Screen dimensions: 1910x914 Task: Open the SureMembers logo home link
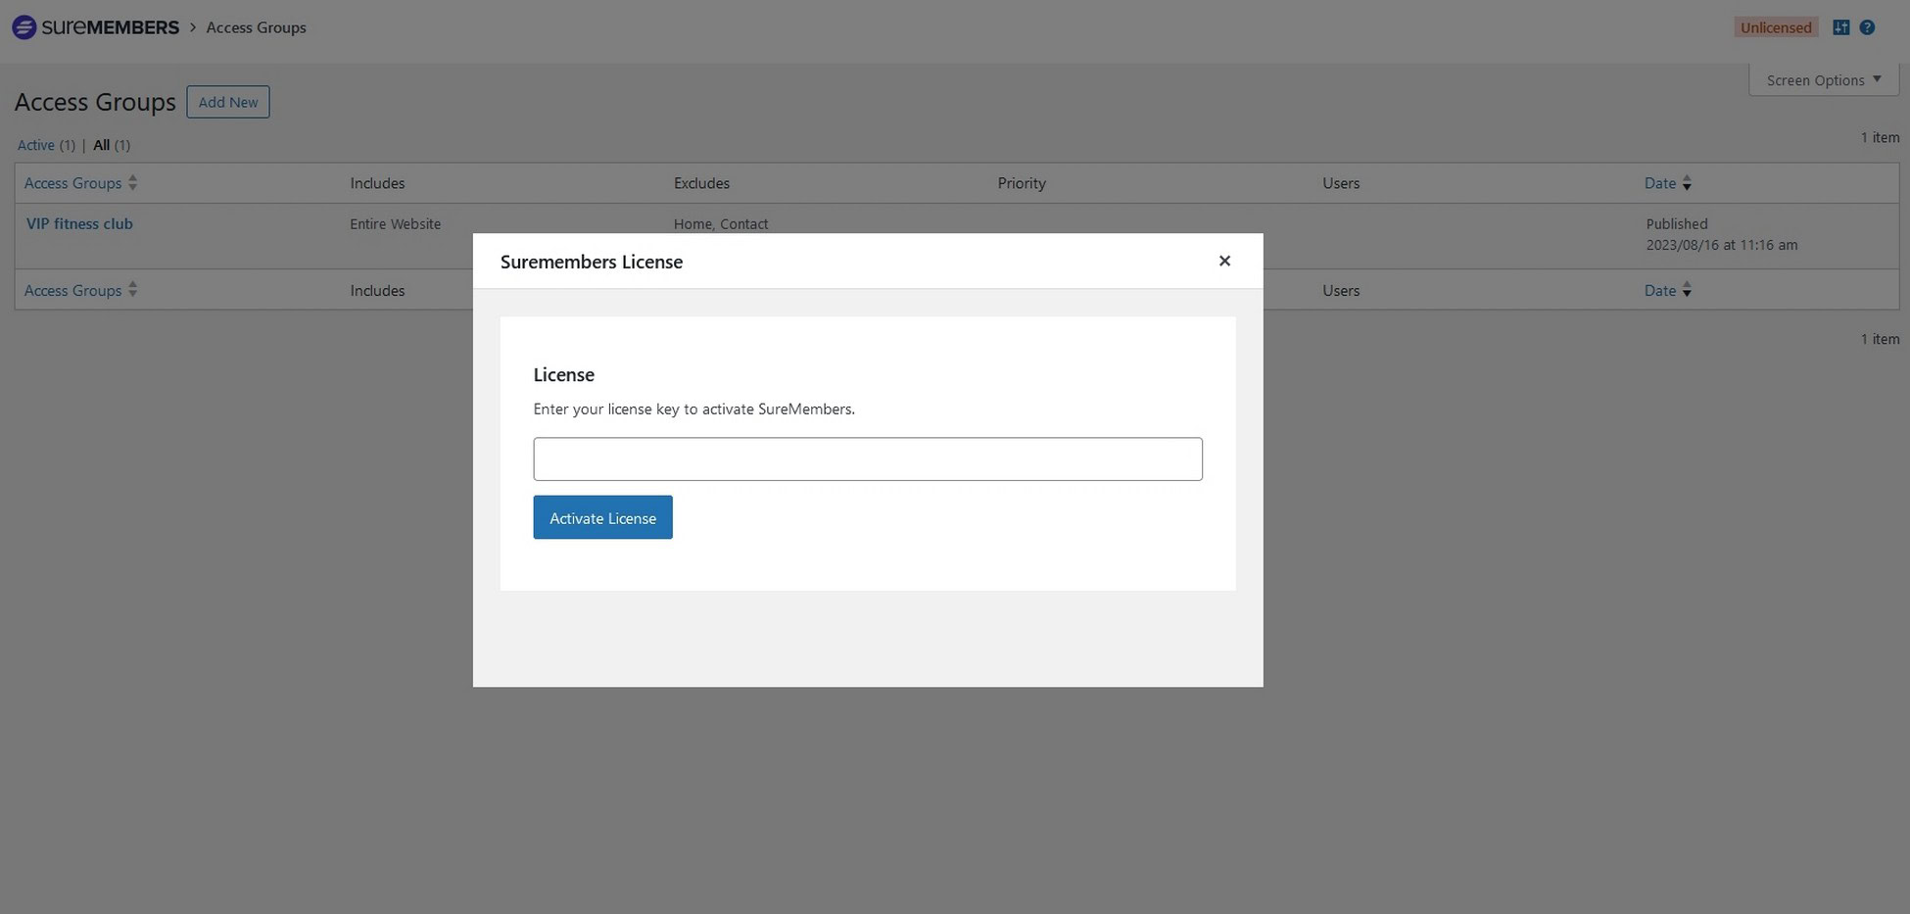[x=95, y=27]
